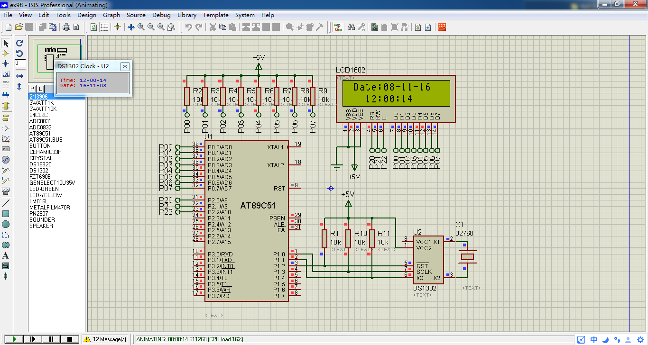Screen dimensions: 648x345
Task: Select the Graph mode tool
Action: 6,139
